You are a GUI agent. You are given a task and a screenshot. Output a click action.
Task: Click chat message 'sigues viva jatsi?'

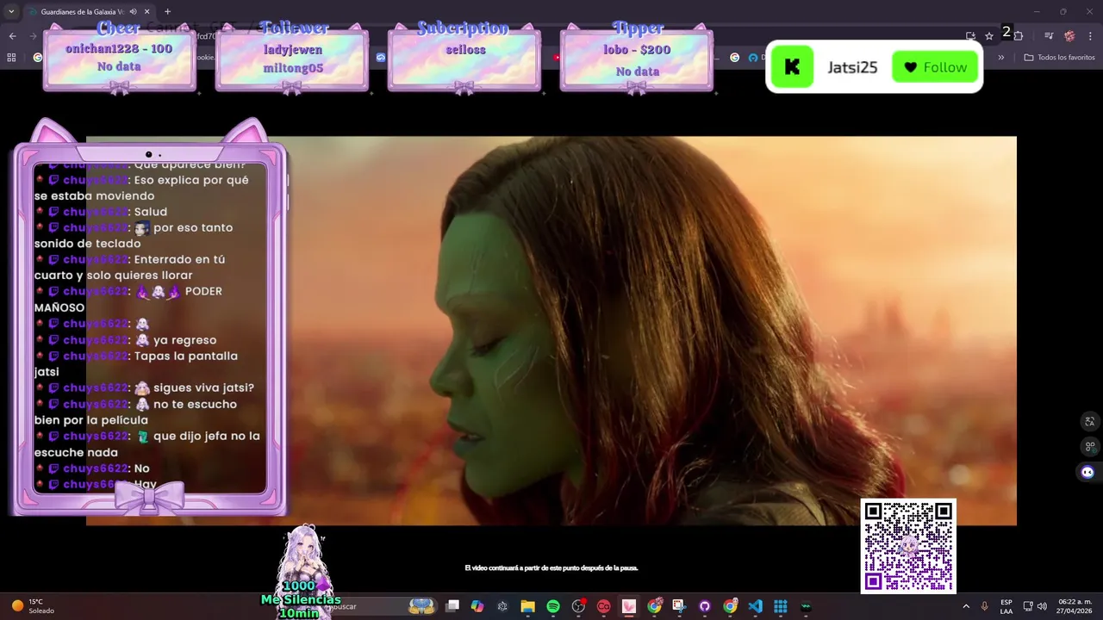point(203,387)
